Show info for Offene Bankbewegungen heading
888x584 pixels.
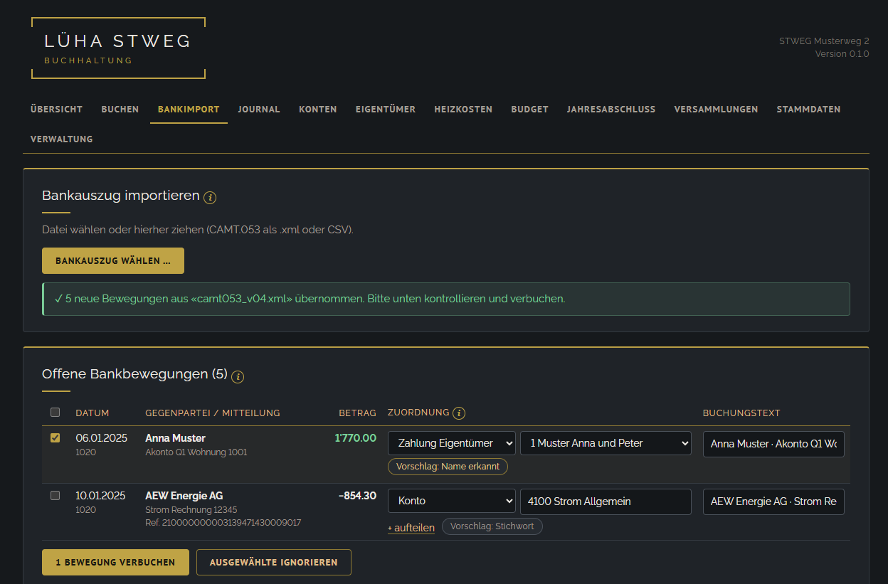(238, 376)
